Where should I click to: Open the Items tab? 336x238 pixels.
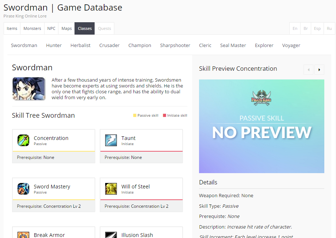[12, 28]
